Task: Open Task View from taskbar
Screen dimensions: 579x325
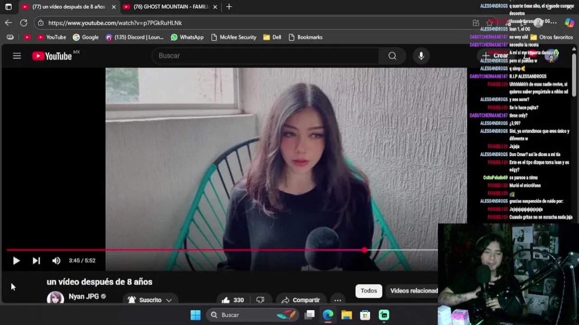Action: pyautogui.click(x=309, y=315)
